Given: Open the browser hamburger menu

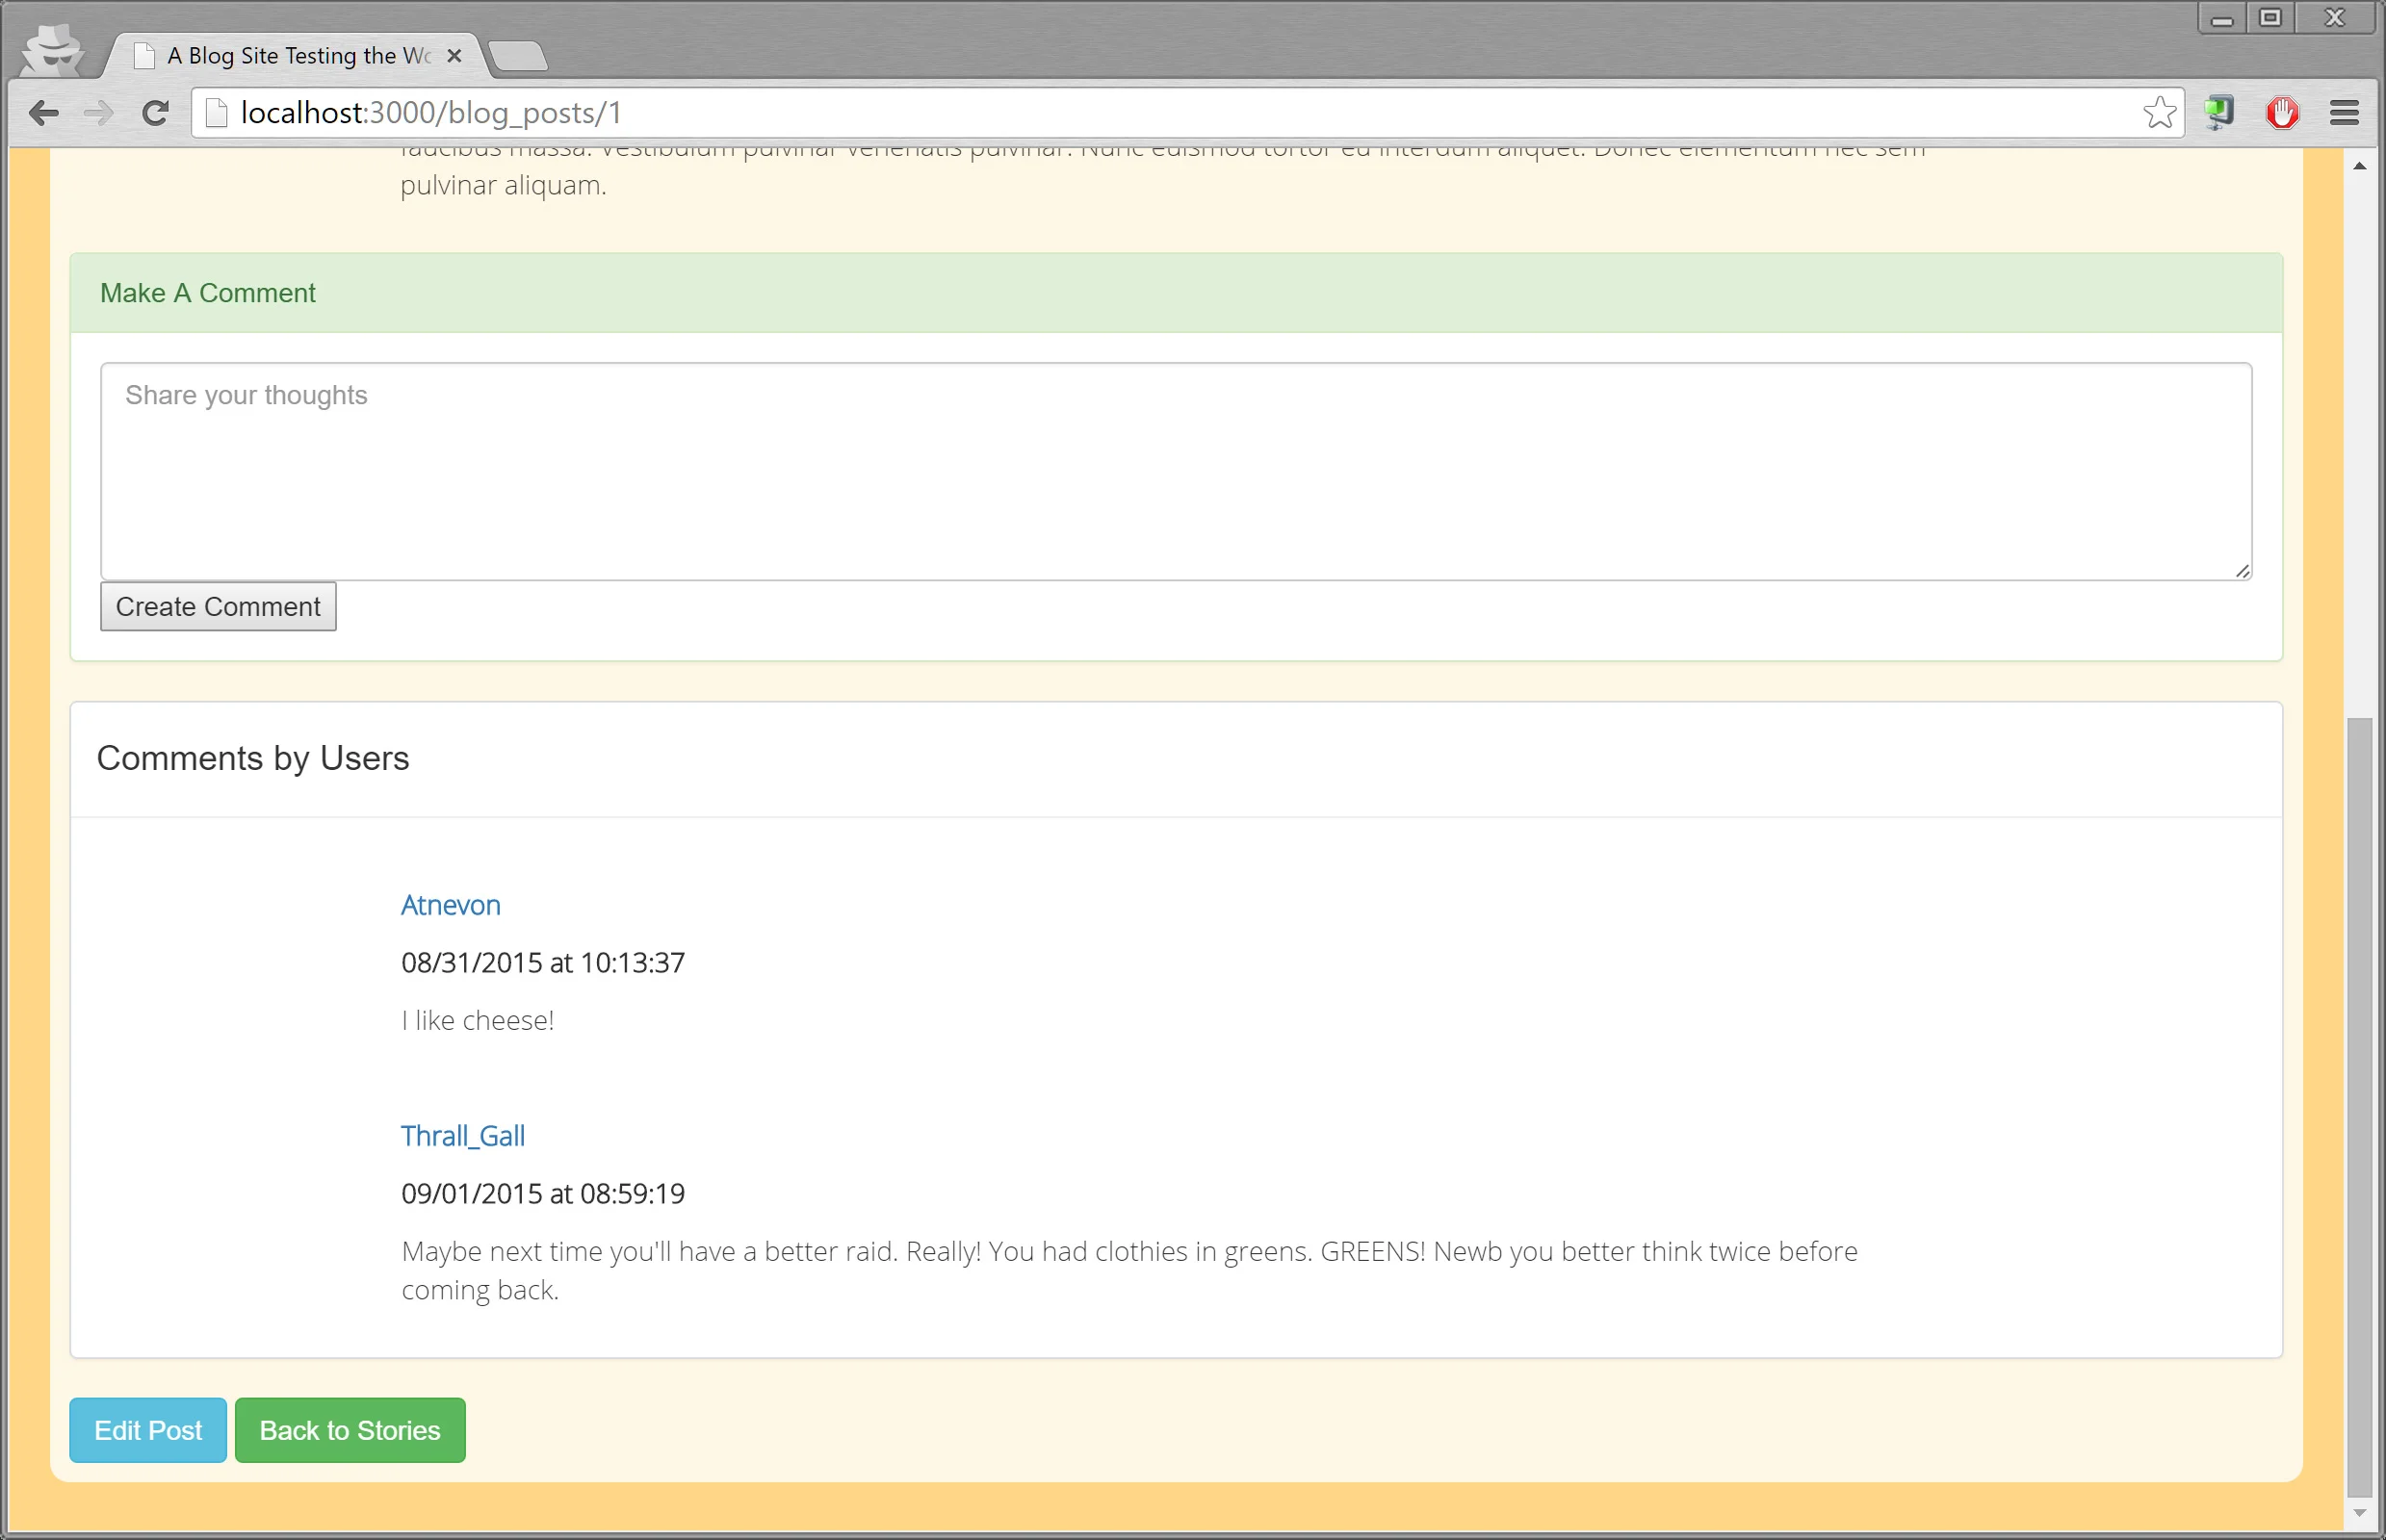Looking at the screenshot, I should click(x=2344, y=112).
